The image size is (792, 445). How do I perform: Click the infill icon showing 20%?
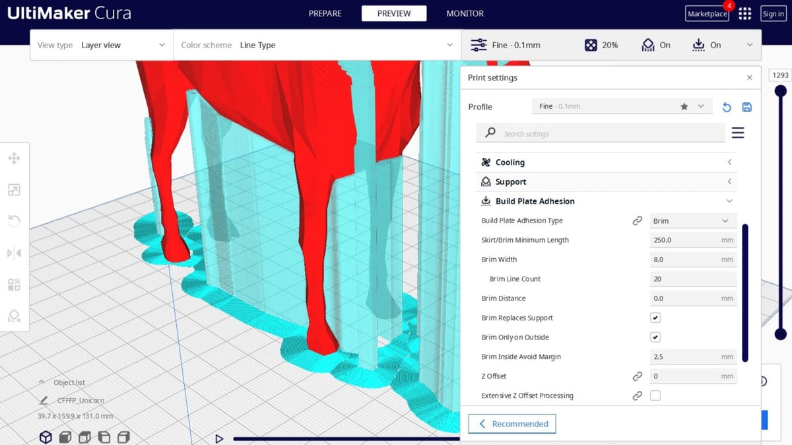(591, 45)
